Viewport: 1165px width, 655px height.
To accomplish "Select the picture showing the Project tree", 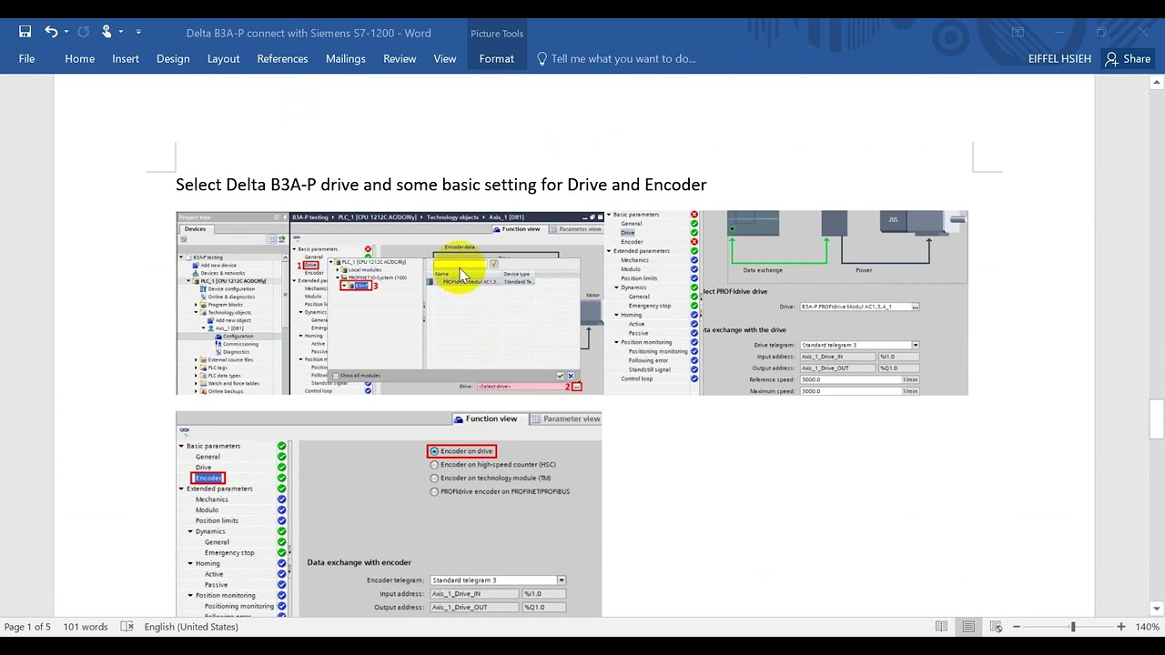I will pos(390,303).
